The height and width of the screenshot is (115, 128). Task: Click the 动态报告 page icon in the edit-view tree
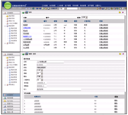[x=10, y=82]
